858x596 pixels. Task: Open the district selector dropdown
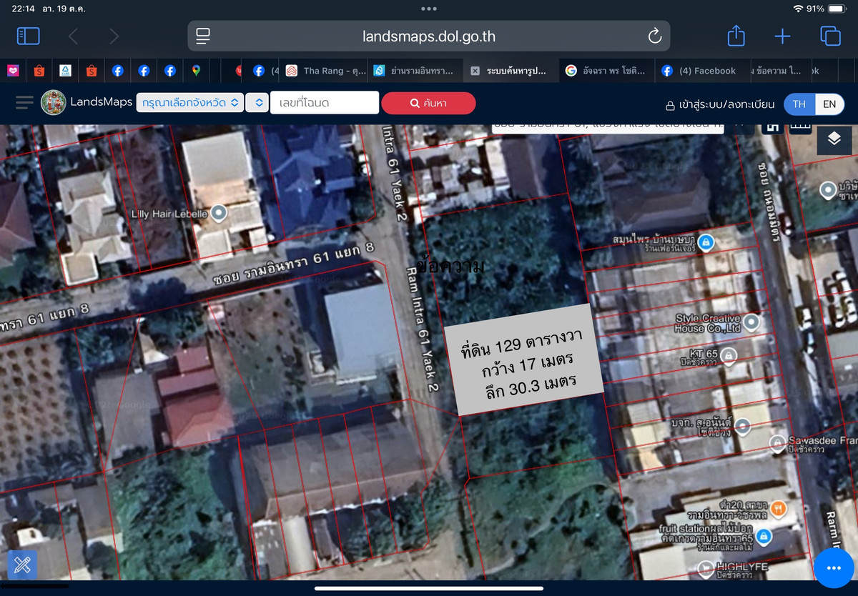257,103
